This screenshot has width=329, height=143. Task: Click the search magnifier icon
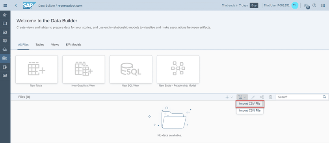[x=324, y=97]
